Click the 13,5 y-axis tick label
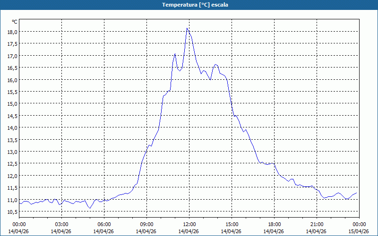378x236 pixels. click(x=12, y=140)
